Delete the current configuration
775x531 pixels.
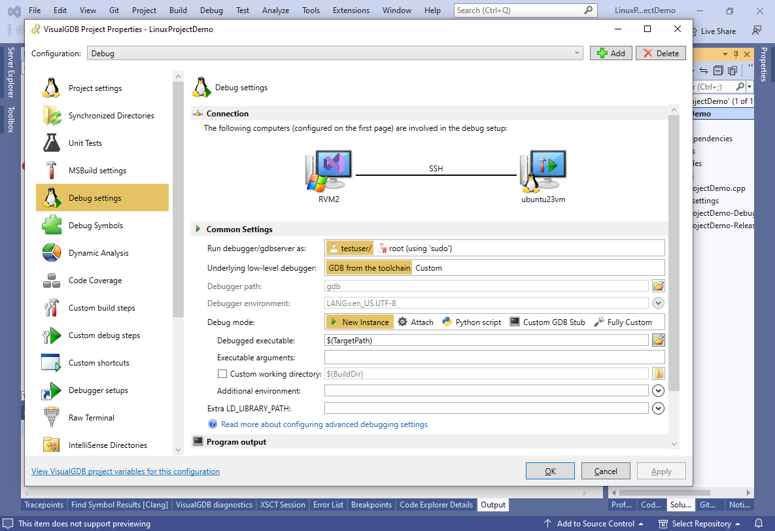pos(661,54)
